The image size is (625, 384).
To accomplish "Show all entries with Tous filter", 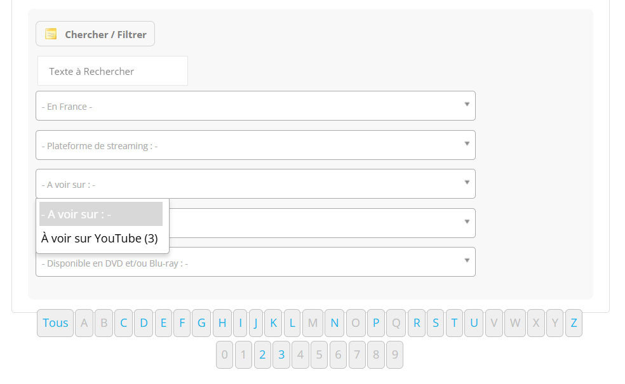I will point(55,323).
